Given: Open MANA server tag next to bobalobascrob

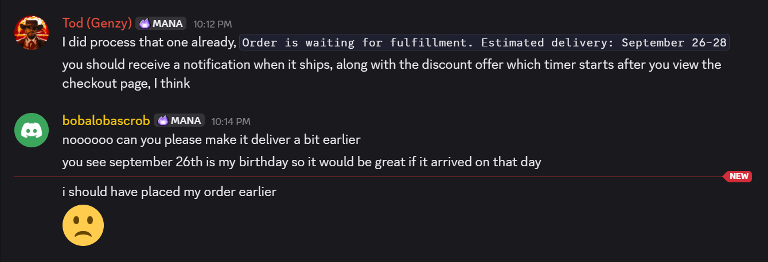Looking at the screenshot, I should 180,120.
